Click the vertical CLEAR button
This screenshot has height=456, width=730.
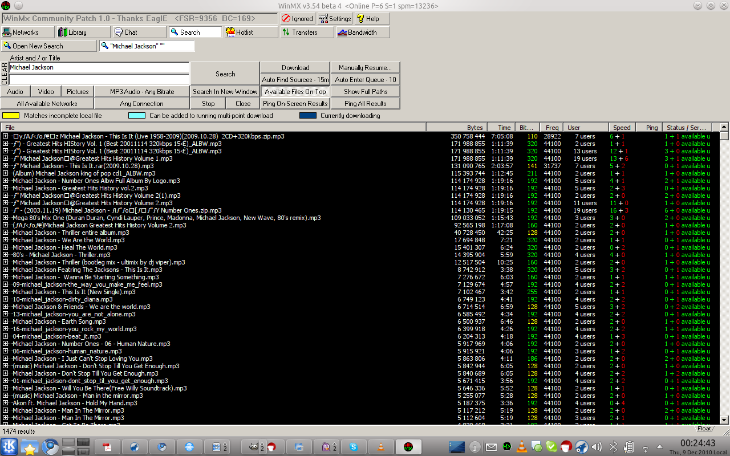tap(5, 74)
